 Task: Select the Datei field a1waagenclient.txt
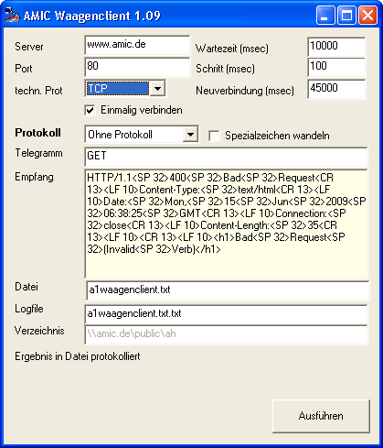click(228, 290)
